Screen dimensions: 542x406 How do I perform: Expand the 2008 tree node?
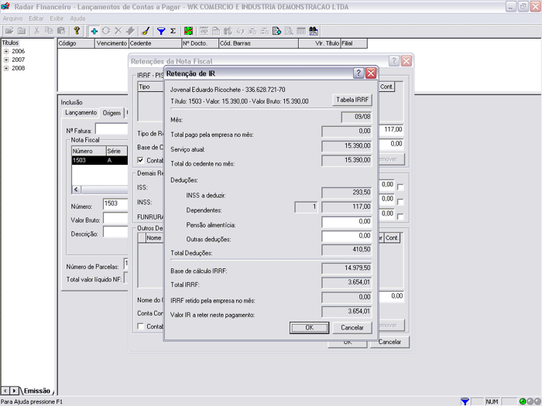point(6,68)
